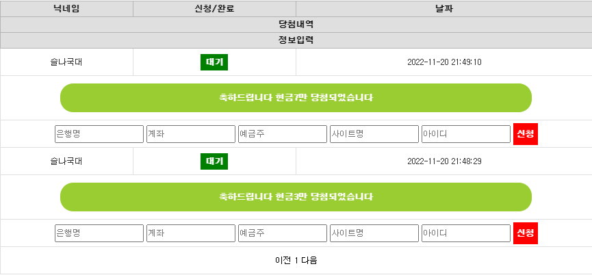Focus the 계좌 input in the first entry
Image resolution: width=592 pixels, height=275 pixels.
point(191,134)
